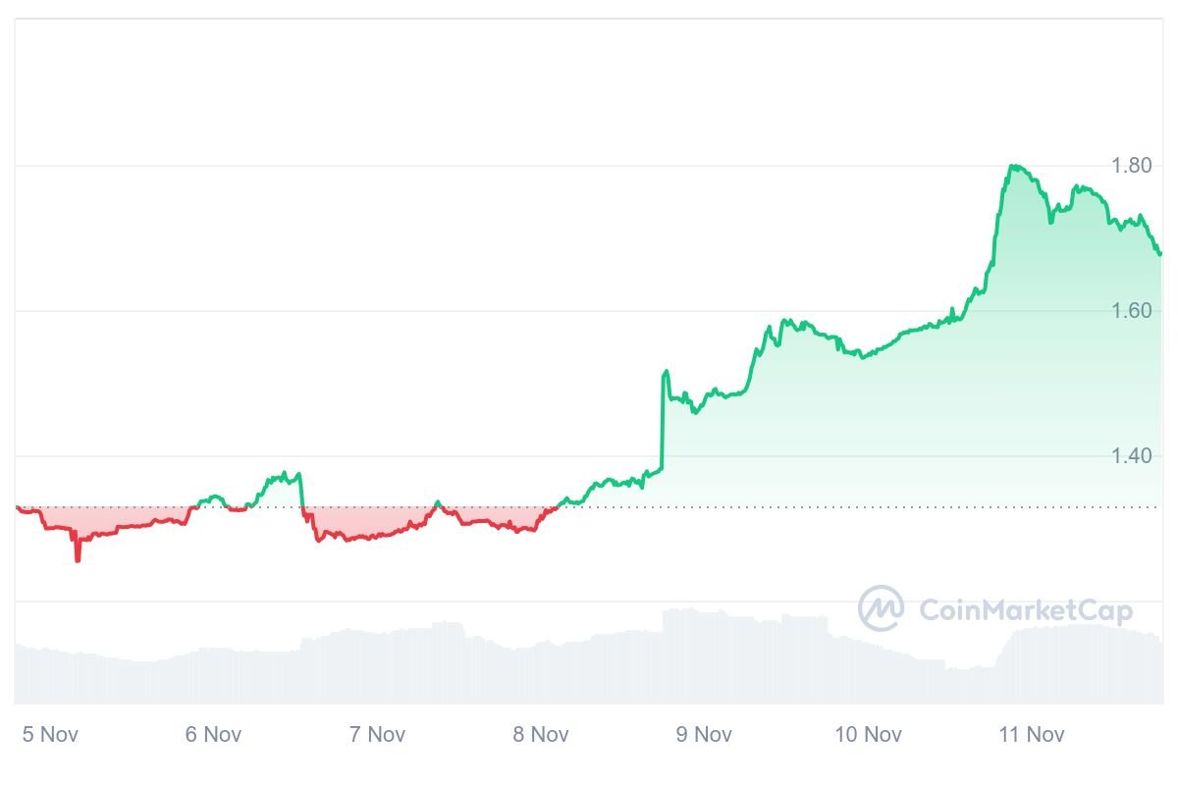Image resolution: width=1178 pixels, height=785 pixels.
Task: Click the final endpoint of the green price line
Action: 1159,254
